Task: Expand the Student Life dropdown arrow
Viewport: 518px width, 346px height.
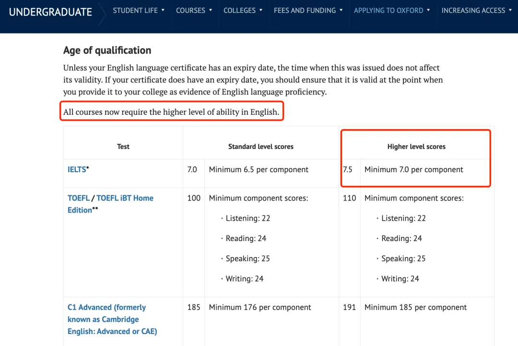Action: pos(163,10)
